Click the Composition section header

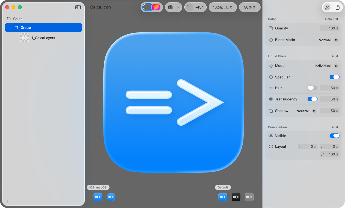click(x=277, y=127)
